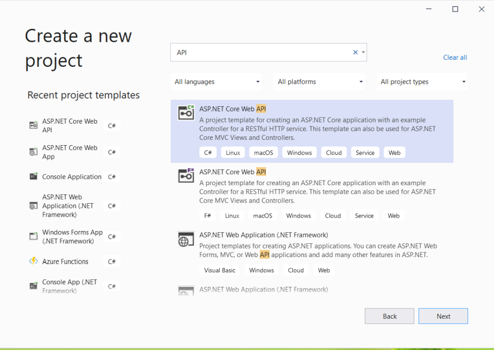
Task: Click the F# ASP.NET Core Web API template icon
Action: [x=186, y=176]
